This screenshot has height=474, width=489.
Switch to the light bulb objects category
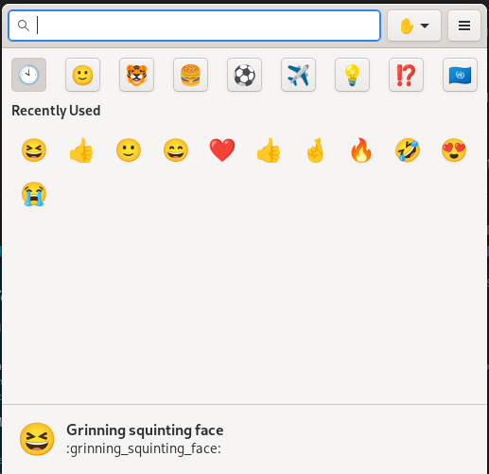pyautogui.click(x=353, y=75)
